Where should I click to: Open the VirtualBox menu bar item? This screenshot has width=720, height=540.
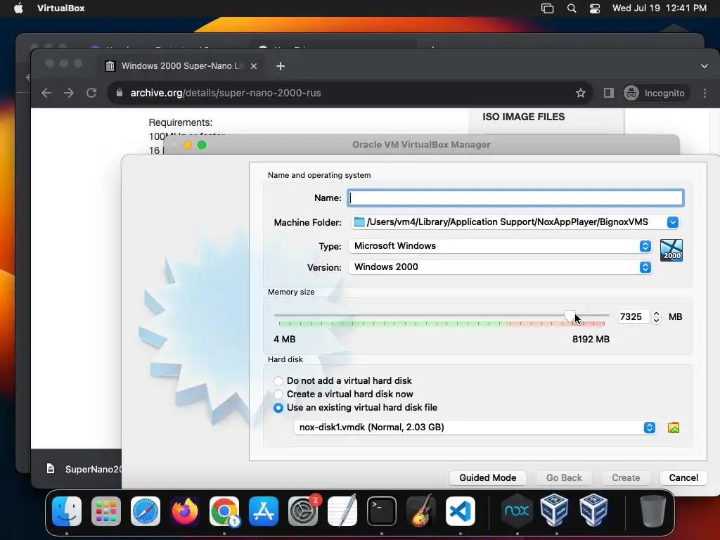[61, 8]
